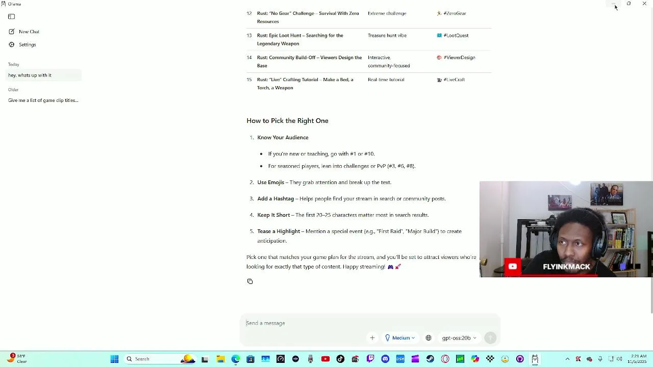Open Microsoft Store from taskbar
Screen dimensions: 653x367
click(x=250, y=359)
